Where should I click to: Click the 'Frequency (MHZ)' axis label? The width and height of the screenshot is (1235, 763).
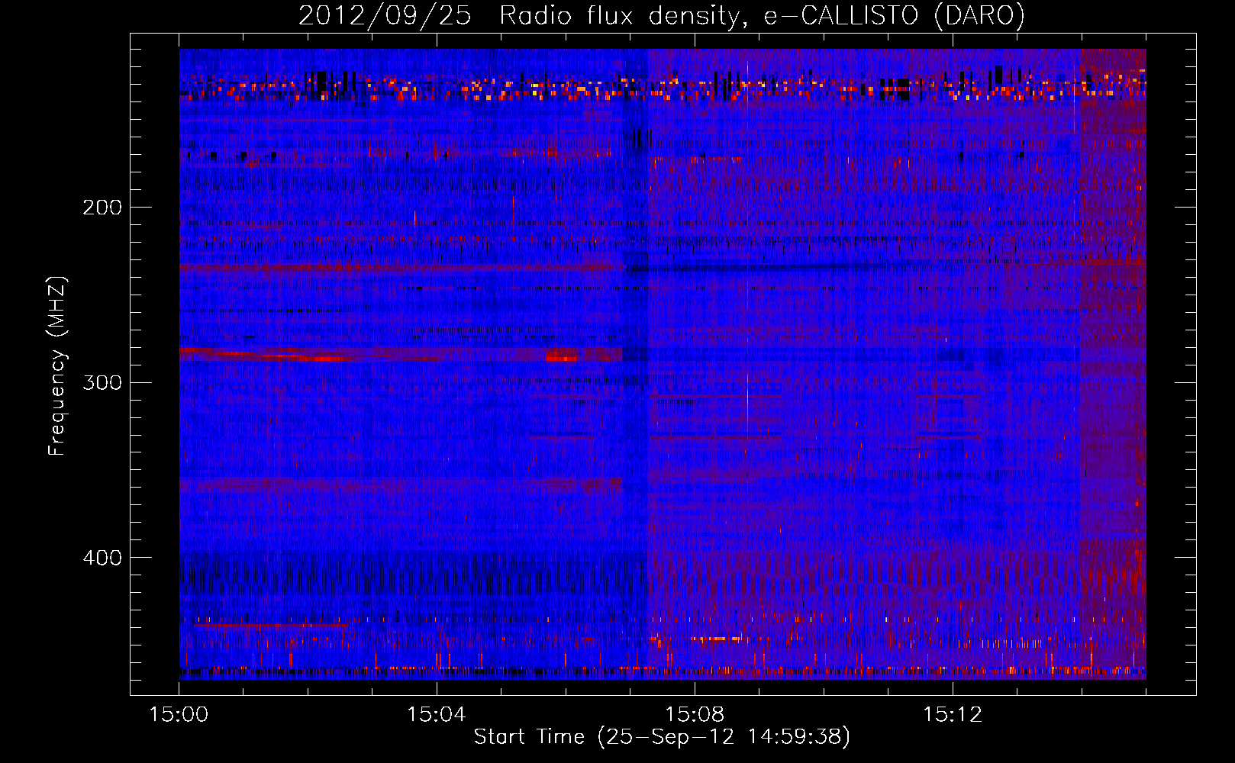coord(57,365)
